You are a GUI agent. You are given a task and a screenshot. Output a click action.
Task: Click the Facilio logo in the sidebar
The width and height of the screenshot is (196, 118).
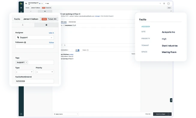point(21,4)
